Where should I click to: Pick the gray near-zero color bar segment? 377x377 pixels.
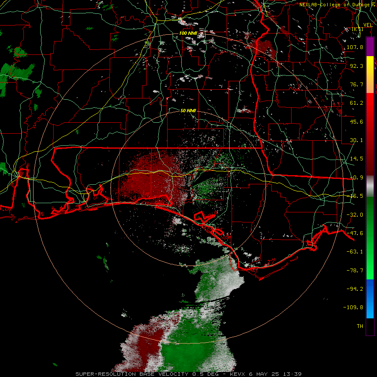coord(370,186)
